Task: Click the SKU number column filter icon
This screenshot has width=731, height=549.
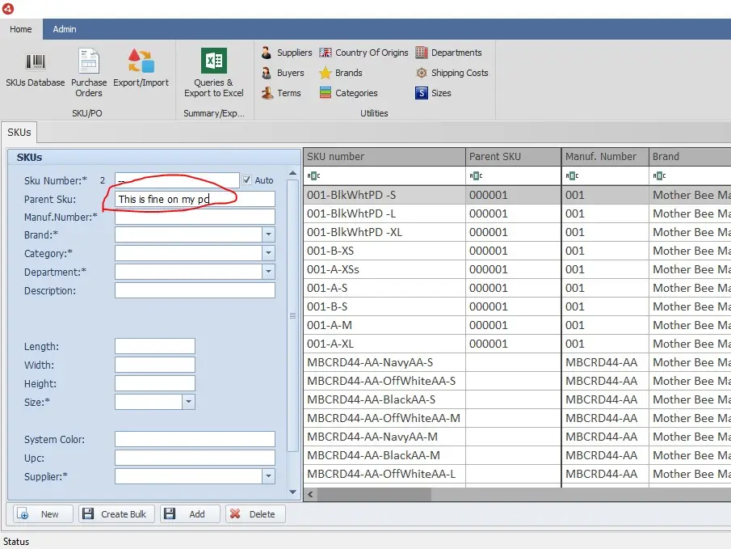Action: pos(313,176)
